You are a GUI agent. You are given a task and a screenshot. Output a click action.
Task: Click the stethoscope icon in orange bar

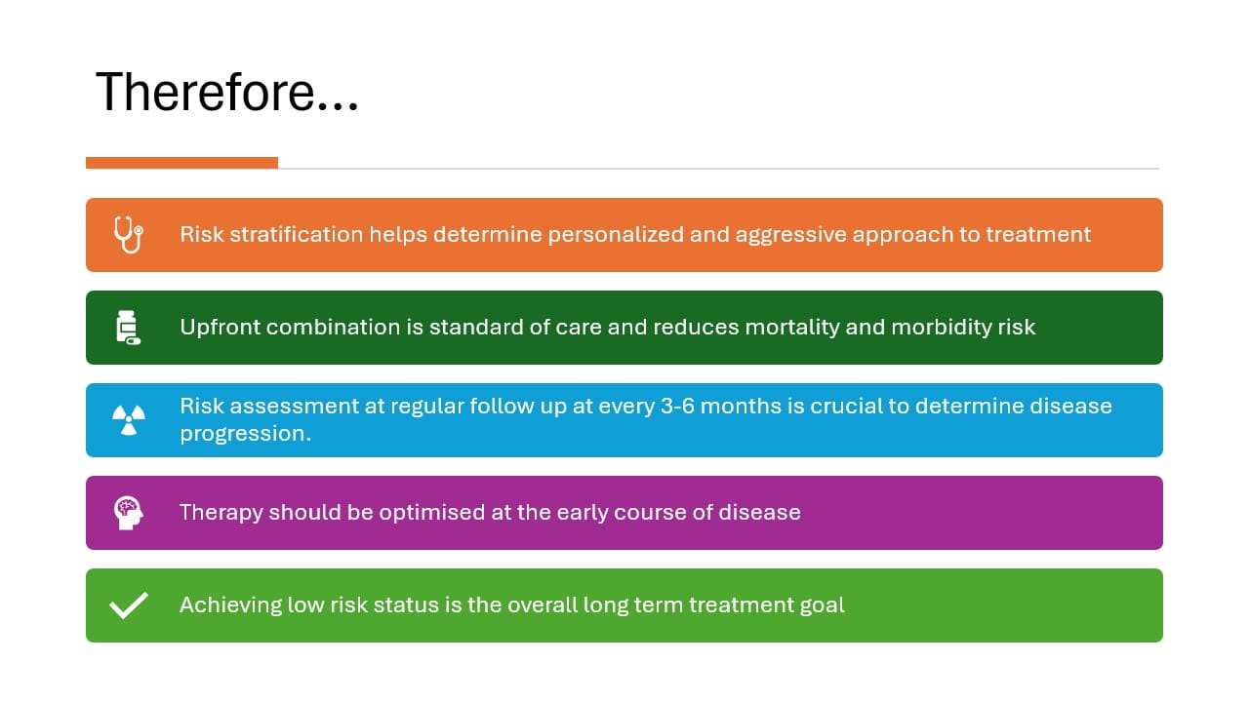tap(128, 235)
